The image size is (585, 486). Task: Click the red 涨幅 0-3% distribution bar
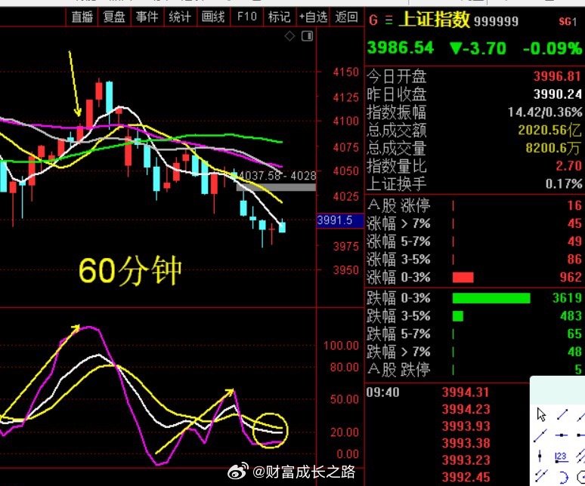(x=463, y=278)
